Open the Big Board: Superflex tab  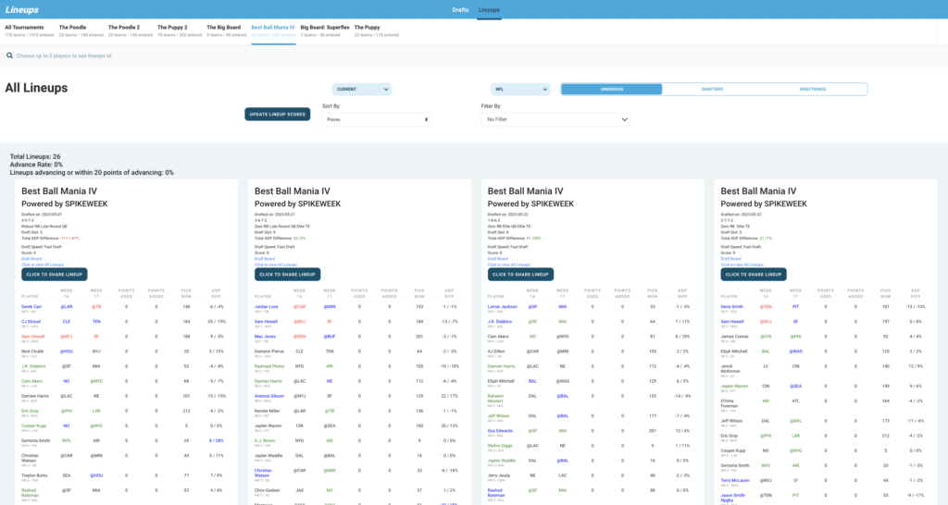pos(325,31)
